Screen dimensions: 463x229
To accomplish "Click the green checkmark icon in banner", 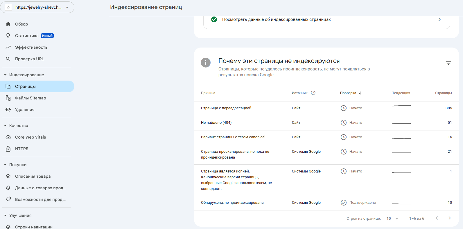I will click(214, 19).
